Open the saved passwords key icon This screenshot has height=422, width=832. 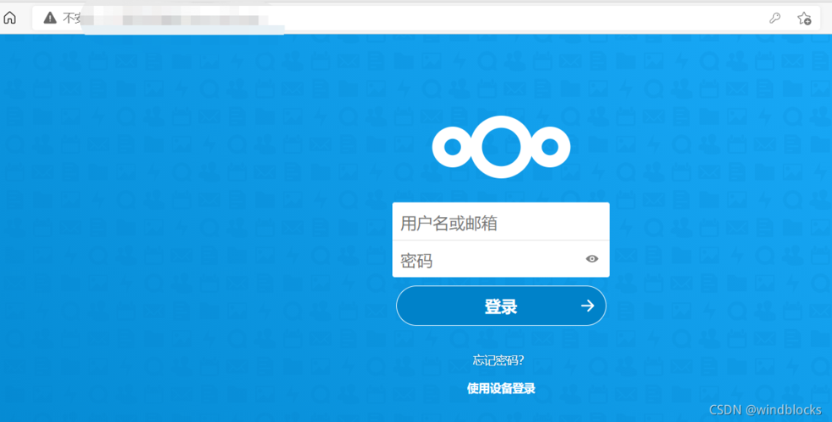775,19
